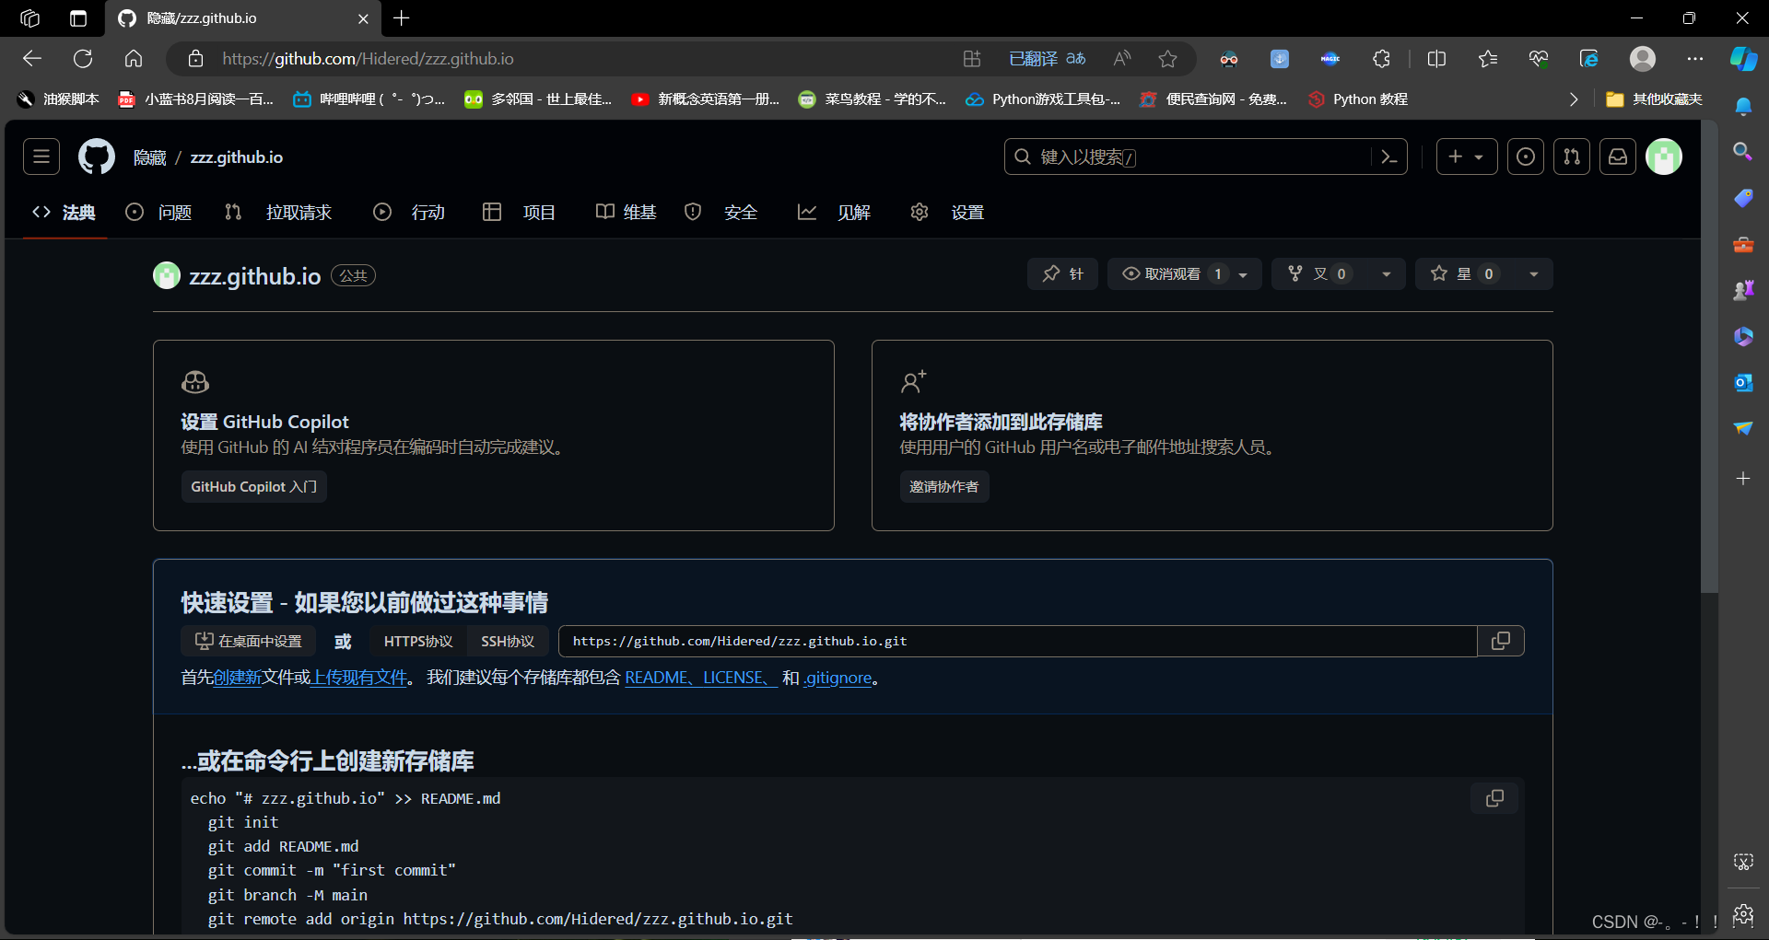This screenshot has width=1769, height=940.
Task: Go back using the browser back arrow
Action: tap(32, 59)
